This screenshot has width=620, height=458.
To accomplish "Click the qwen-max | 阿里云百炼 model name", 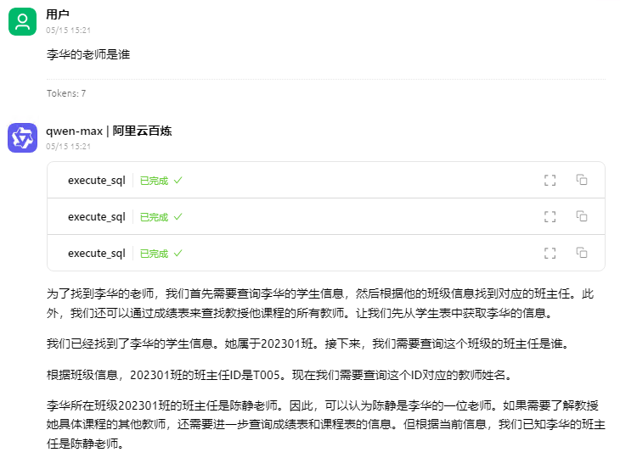I will pos(109,131).
